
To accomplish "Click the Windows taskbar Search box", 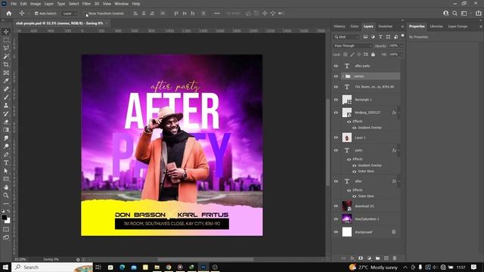I will point(52,267).
